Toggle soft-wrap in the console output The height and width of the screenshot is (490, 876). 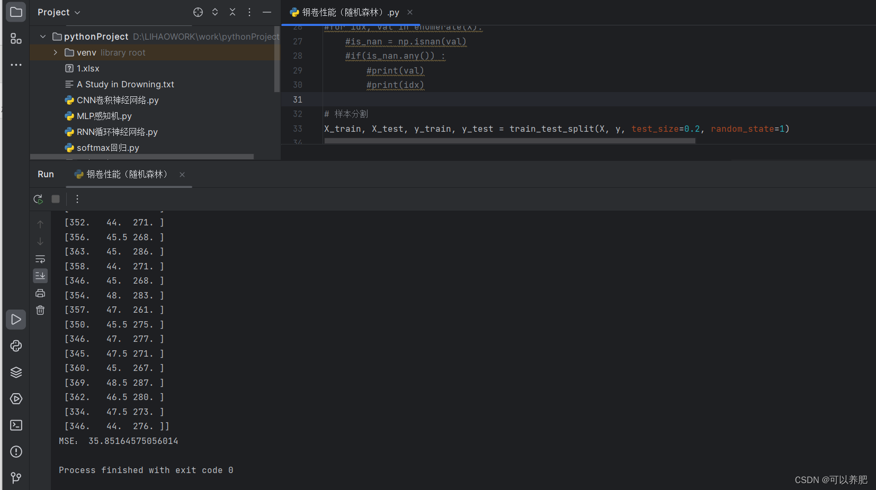40,259
